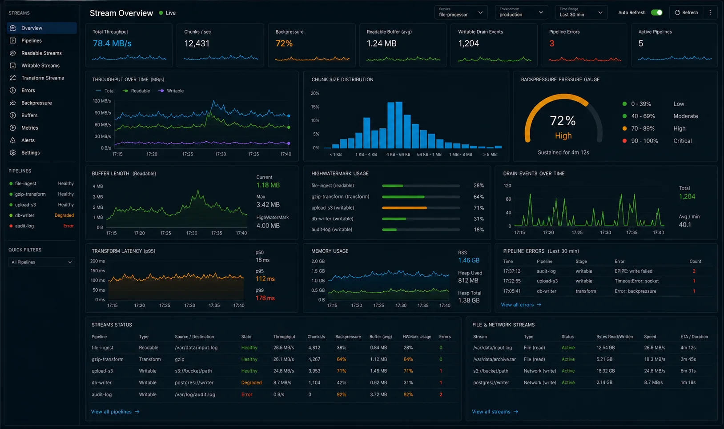Viewport: 724px width, 429px height.
Task: Click arrow icon beside View all pipelines
Action: click(x=137, y=412)
